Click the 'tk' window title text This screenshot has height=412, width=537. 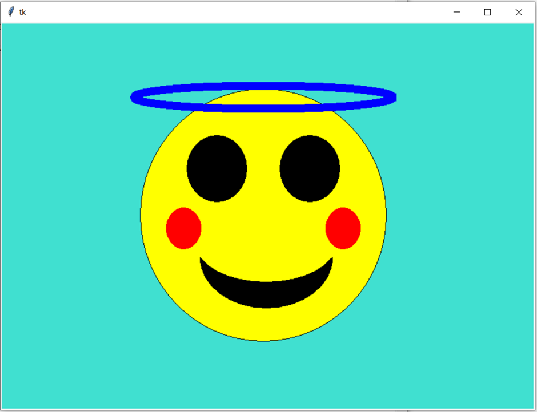23,11
